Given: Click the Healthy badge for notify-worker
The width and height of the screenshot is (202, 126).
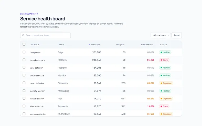Looking at the screenshot, I should pyautogui.click(x=165, y=91).
